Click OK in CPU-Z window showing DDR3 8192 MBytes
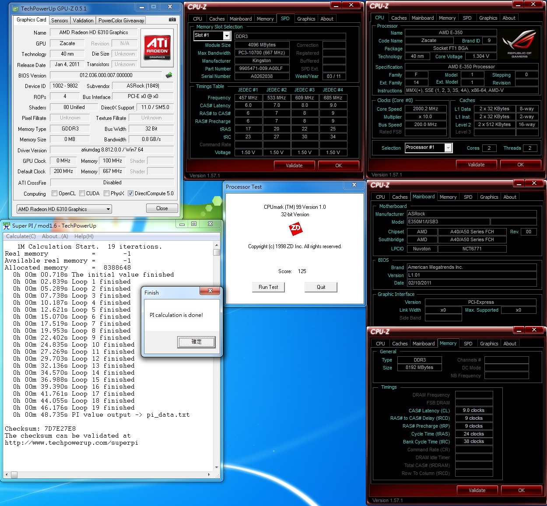547x506 pixels. [521, 490]
